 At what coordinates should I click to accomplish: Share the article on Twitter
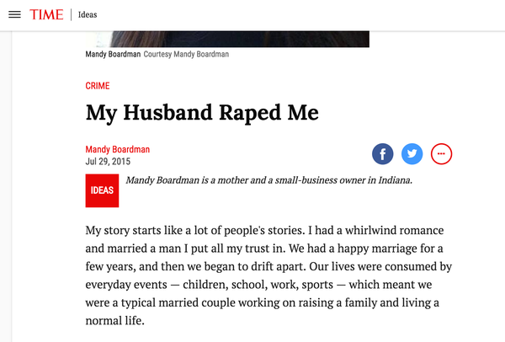(412, 154)
